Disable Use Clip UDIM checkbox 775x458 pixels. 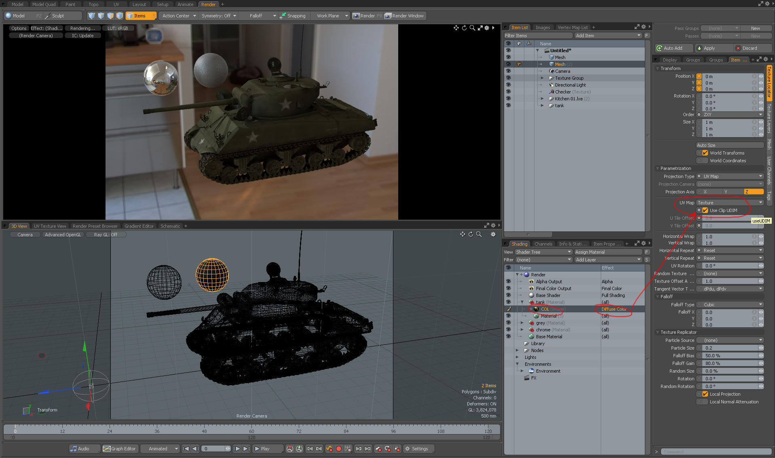(x=705, y=210)
